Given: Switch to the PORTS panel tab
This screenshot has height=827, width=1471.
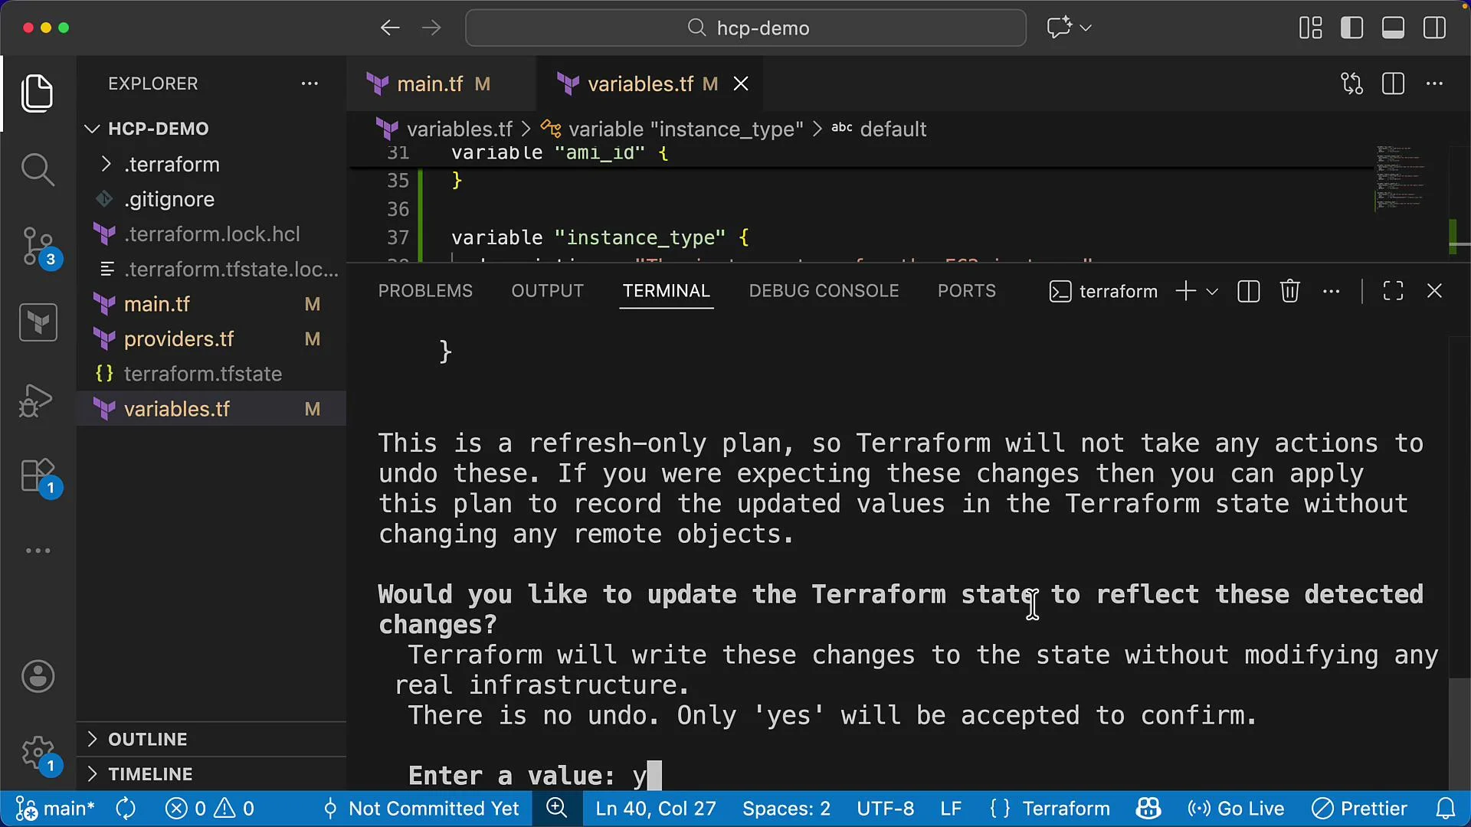Looking at the screenshot, I should [x=966, y=291].
